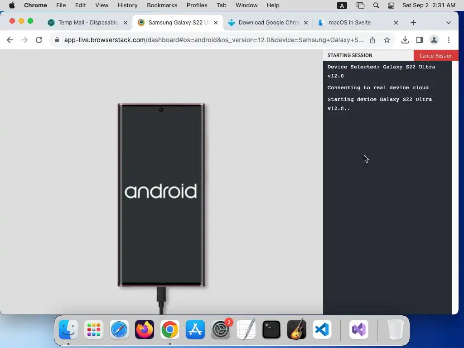
Task: Share this page via share icon
Action: pos(372,40)
